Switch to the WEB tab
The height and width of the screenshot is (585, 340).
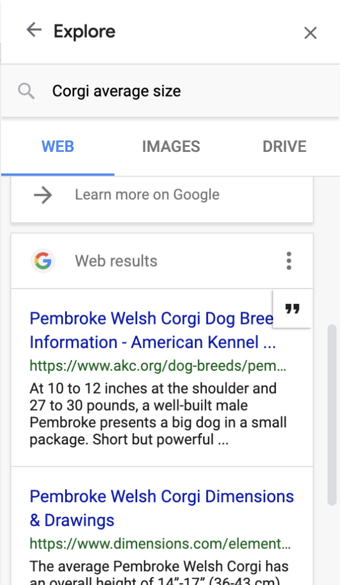[58, 146]
